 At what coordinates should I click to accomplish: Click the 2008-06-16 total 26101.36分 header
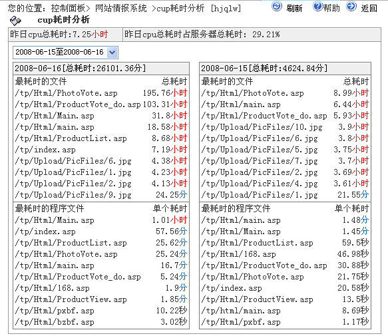pyautogui.click(x=101, y=69)
